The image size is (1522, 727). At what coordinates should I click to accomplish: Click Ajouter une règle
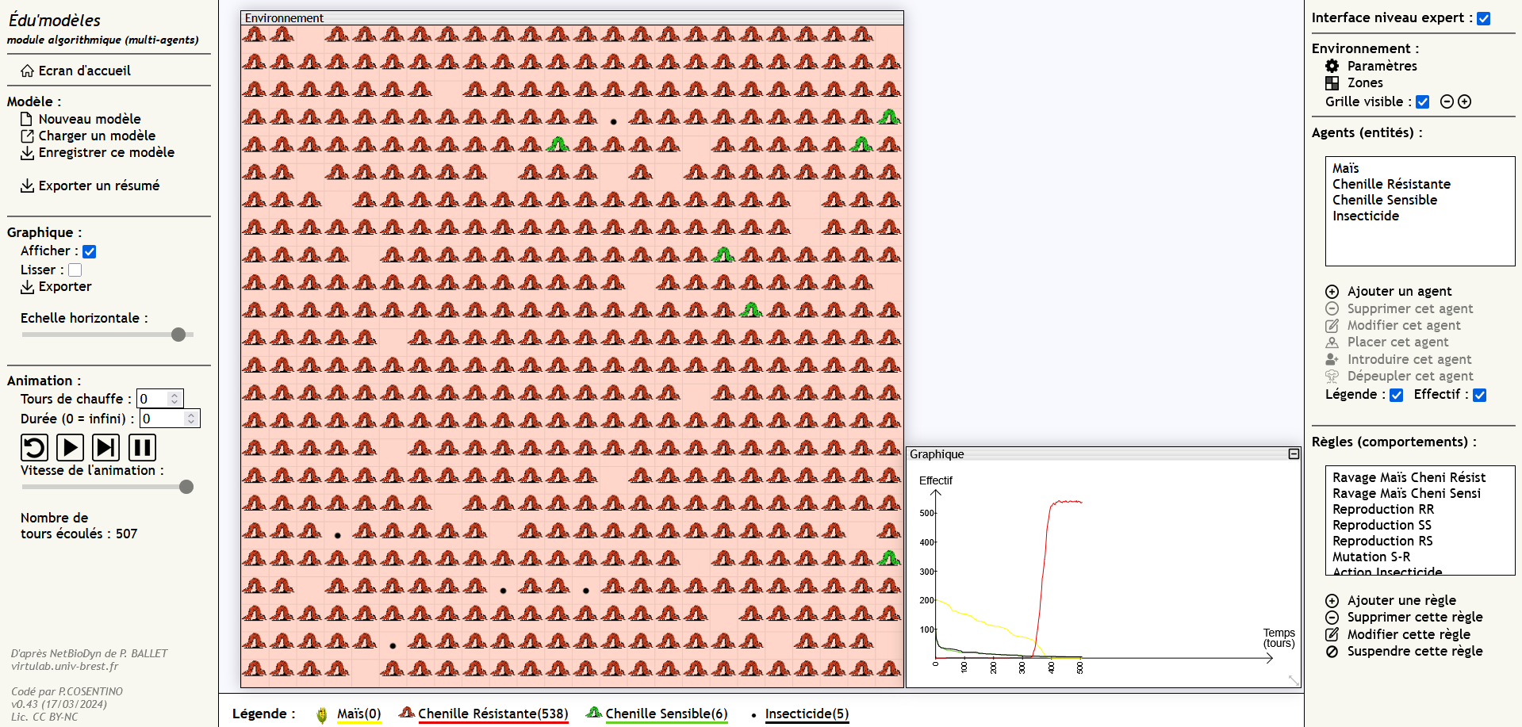pos(1401,601)
